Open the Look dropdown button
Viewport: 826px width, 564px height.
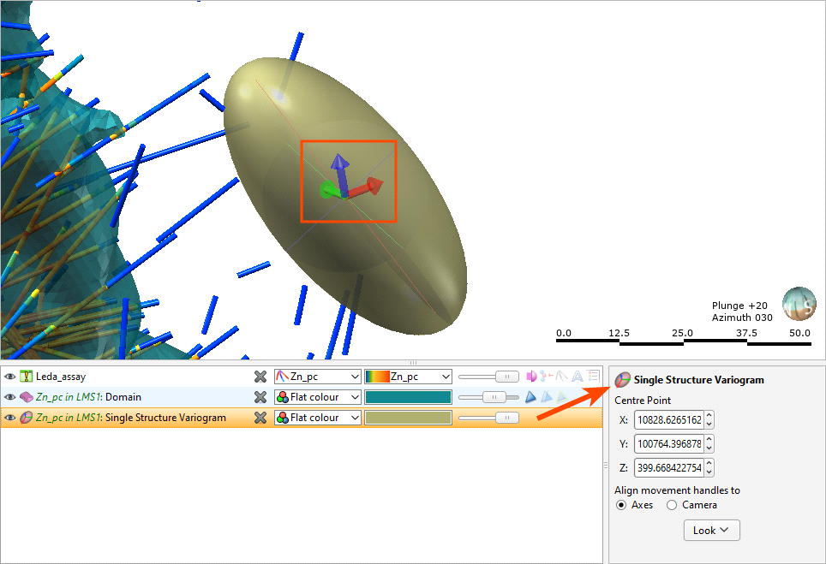[712, 531]
